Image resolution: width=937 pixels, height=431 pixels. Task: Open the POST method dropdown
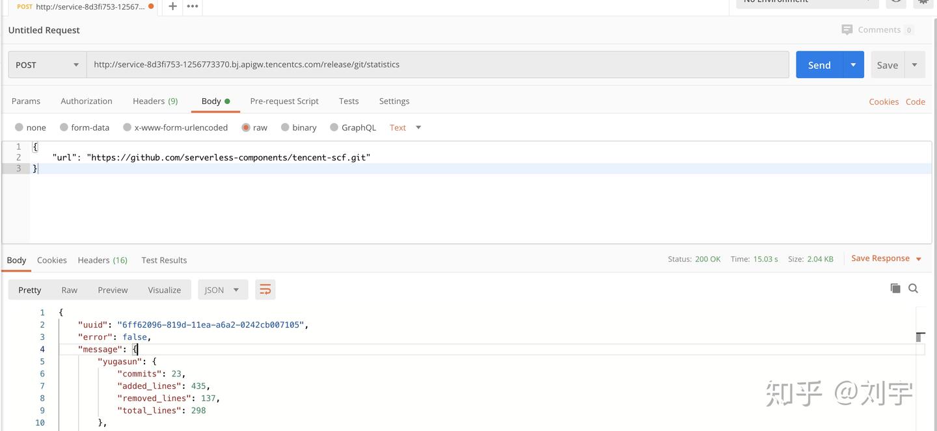coord(47,65)
